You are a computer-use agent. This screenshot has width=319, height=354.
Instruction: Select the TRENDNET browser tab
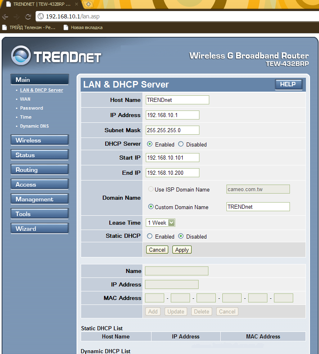pyautogui.click(x=42, y=4)
